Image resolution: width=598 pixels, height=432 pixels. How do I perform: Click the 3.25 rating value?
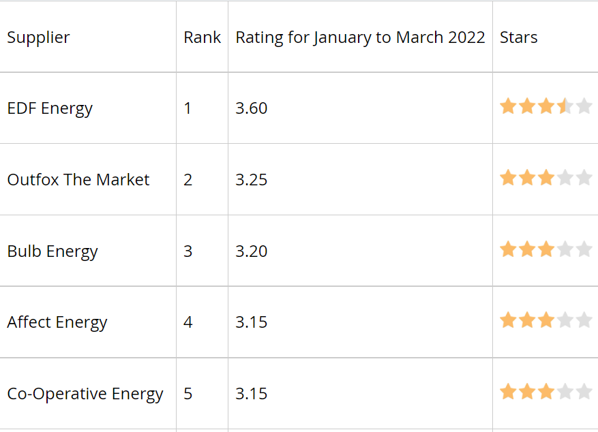[252, 179]
